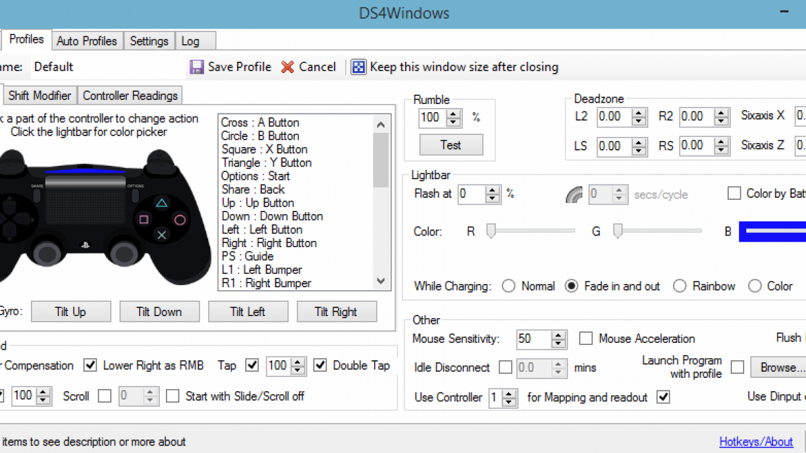The height and width of the screenshot is (453, 806).
Task: Click the keep window size icon
Action: pyautogui.click(x=359, y=67)
